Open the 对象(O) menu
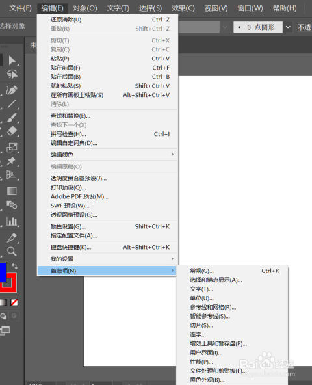The width and height of the screenshot is (312, 385). click(85, 8)
